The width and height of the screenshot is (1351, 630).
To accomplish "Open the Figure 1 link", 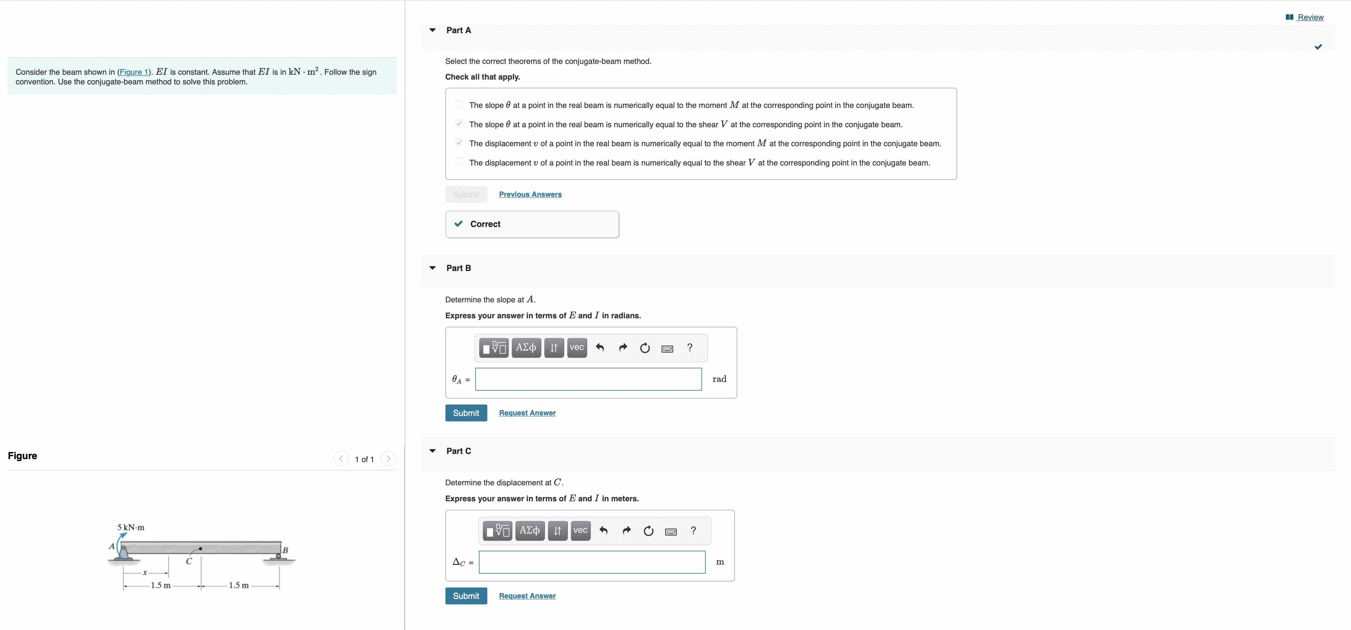I will tap(133, 72).
